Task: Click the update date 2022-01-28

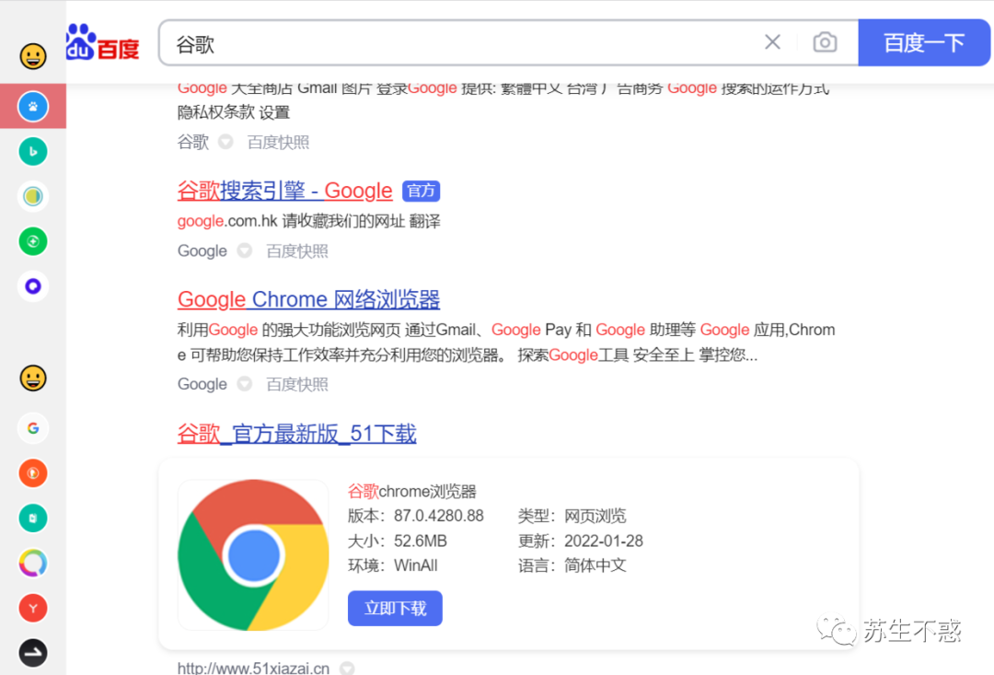Action: click(x=604, y=541)
